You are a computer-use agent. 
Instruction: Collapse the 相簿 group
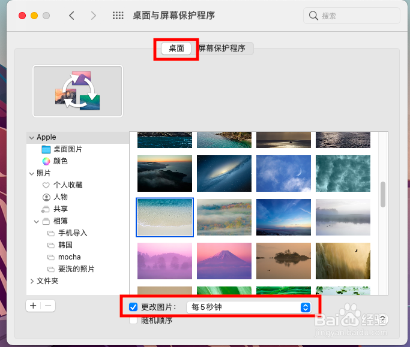(37, 222)
